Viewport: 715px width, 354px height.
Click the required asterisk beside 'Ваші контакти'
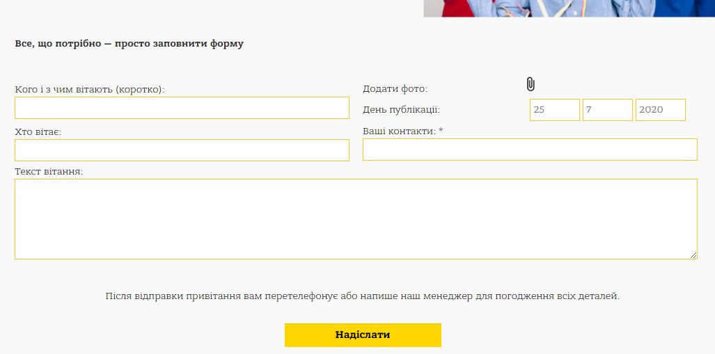[441, 131]
